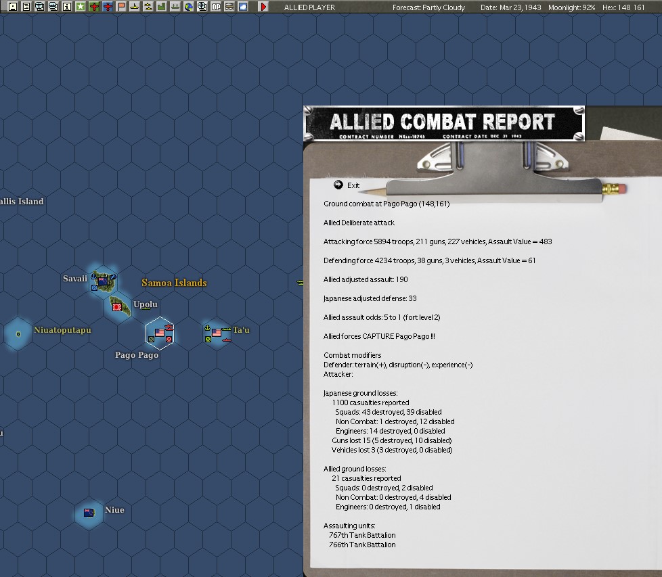Screen dimensions: 662x577
Task: Select the Japanese flag base on Upolu
Action: [x=117, y=307]
